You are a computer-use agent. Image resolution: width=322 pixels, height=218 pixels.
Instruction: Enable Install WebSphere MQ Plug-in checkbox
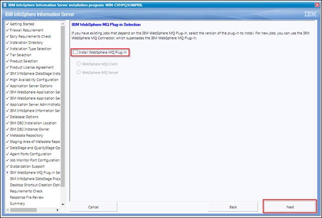click(x=76, y=52)
